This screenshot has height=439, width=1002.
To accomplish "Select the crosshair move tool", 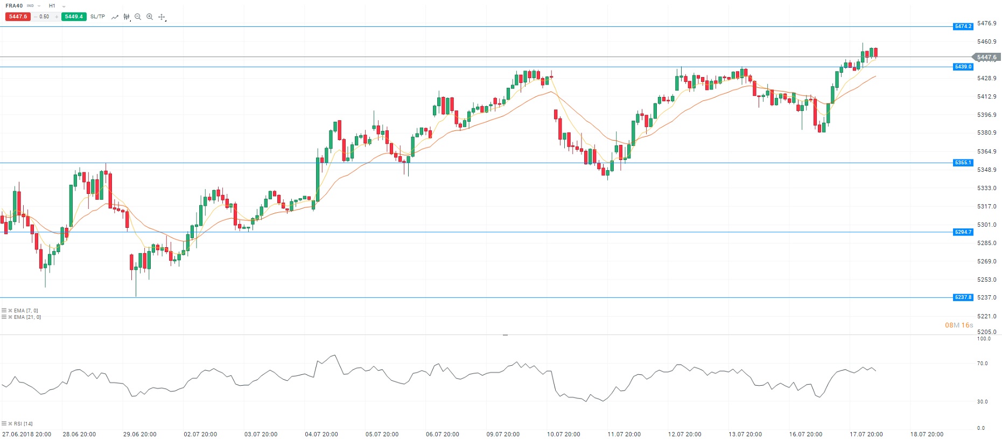I will 162,17.
